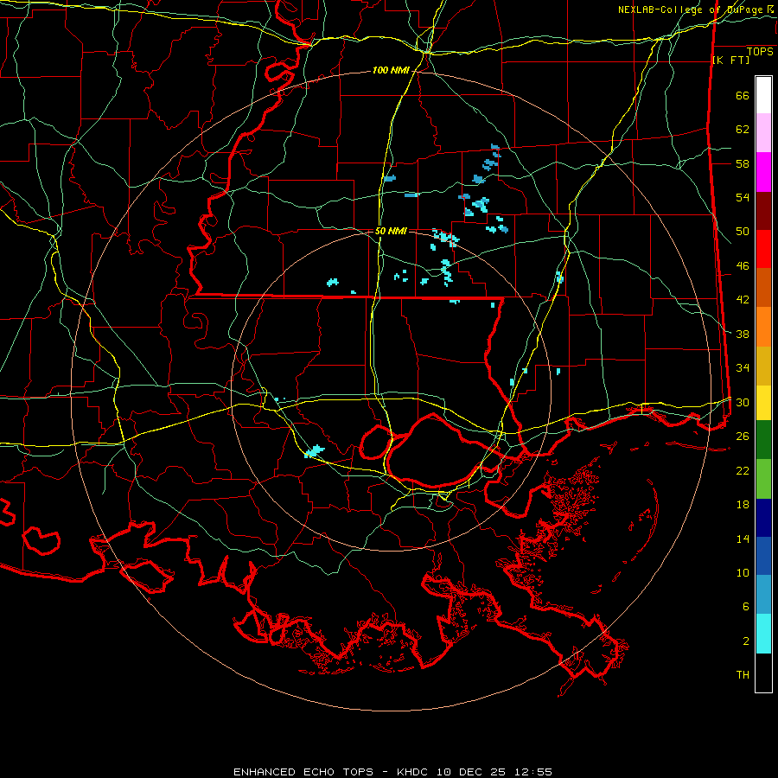This screenshot has height=778, width=778.
Task: Click the 50 NMI range ring label
Action: [x=391, y=231]
